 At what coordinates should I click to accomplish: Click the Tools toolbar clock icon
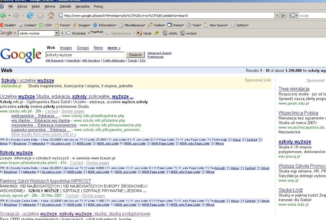point(188,25)
